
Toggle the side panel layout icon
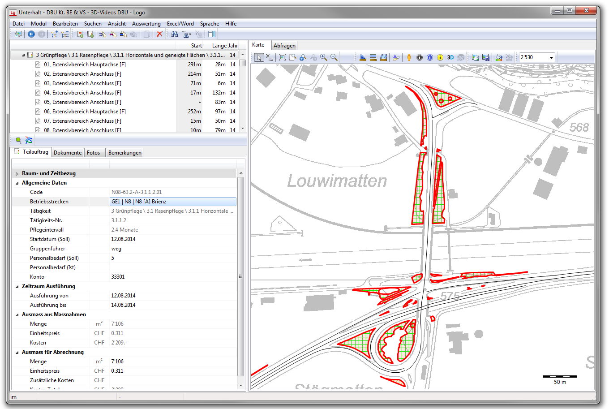tap(212, 34)
